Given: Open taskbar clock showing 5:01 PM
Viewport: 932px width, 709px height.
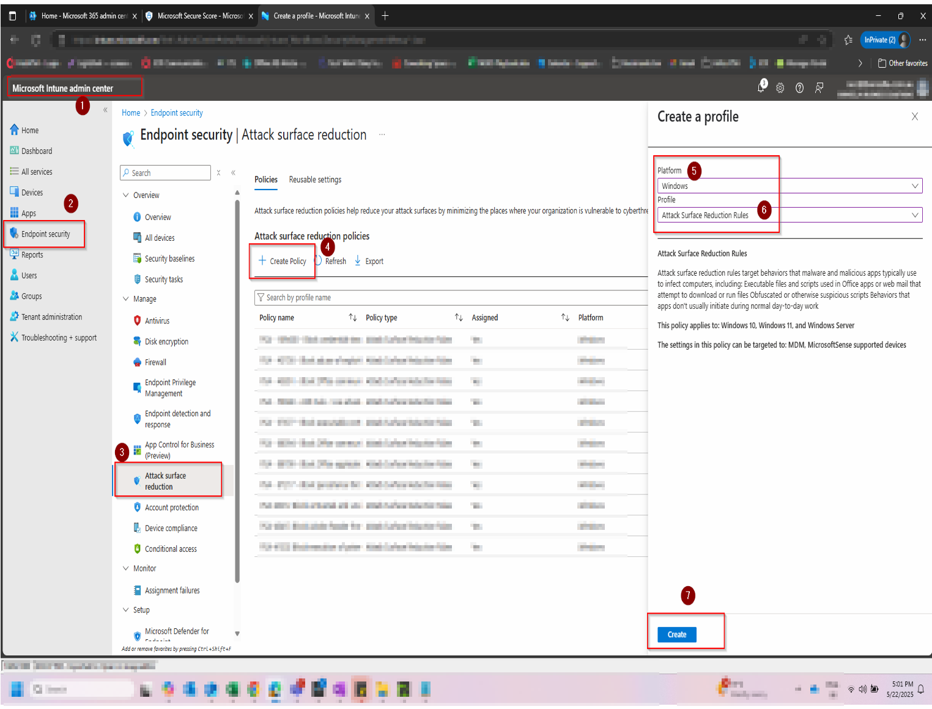Looking at the screenshot, I should click(x=900, y=689).
